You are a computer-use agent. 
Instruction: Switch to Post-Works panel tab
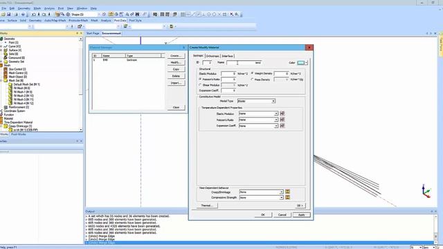point(19,134)
